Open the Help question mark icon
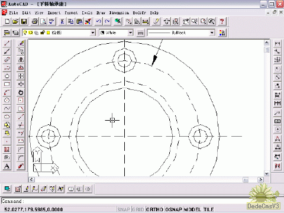This screenshot has height=213, width=284. (222, 21)
